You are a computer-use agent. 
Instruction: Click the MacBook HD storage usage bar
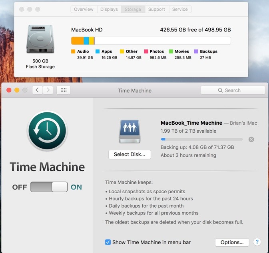pyautogui.click(x=151, y=41)
